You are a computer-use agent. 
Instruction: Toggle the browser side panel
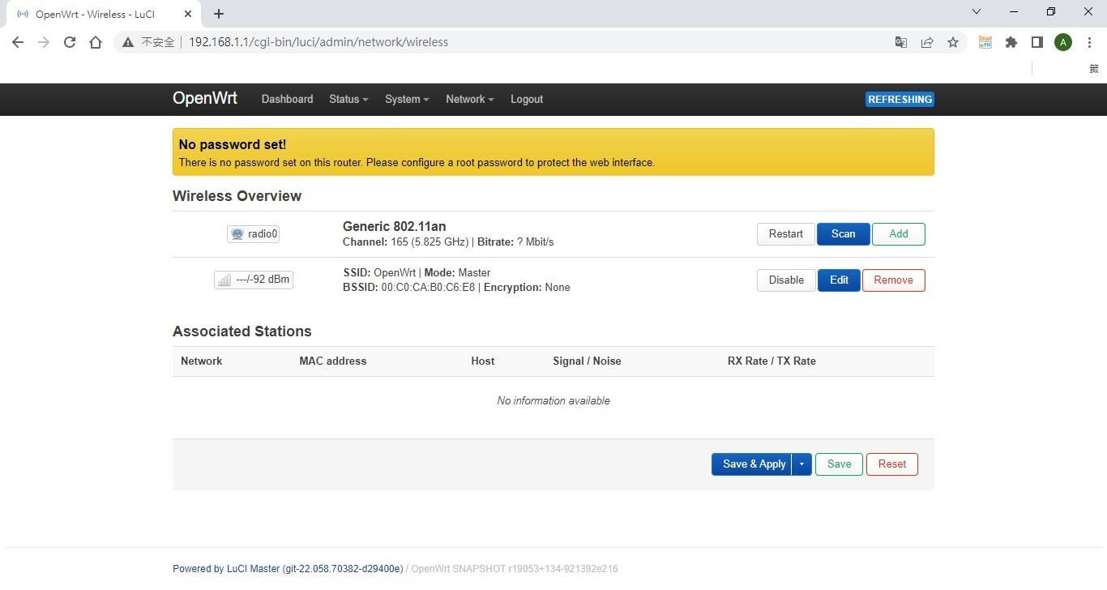[1037, 42]
